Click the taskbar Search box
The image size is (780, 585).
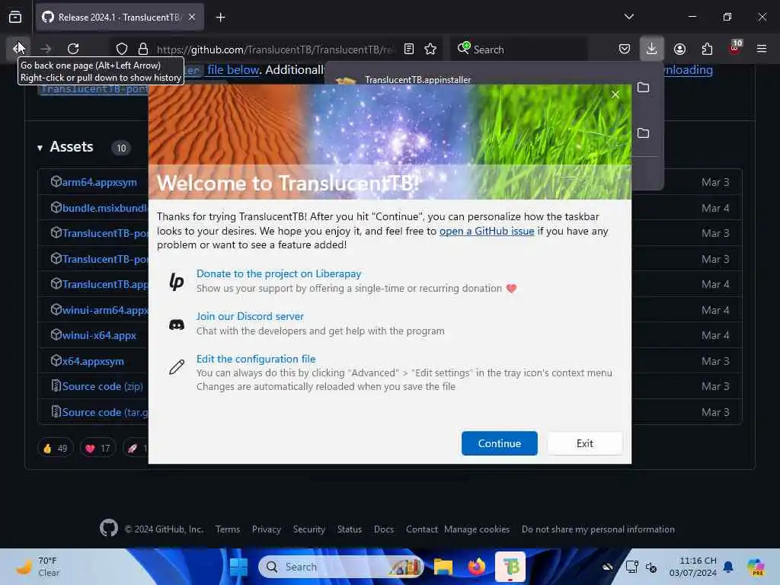pyautogui.click(x=340, y=567)
